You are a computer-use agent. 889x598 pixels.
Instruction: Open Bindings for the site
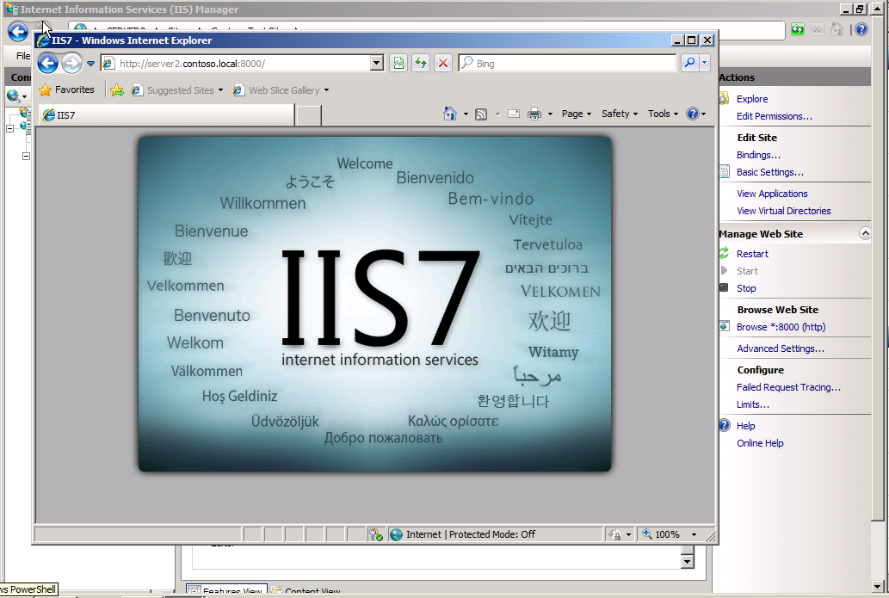(758, 156)
